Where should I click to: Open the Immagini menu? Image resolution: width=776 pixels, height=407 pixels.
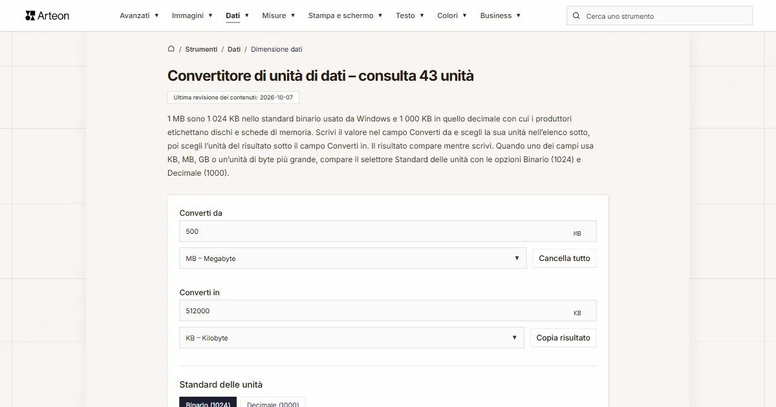click(x=192, y=16)
